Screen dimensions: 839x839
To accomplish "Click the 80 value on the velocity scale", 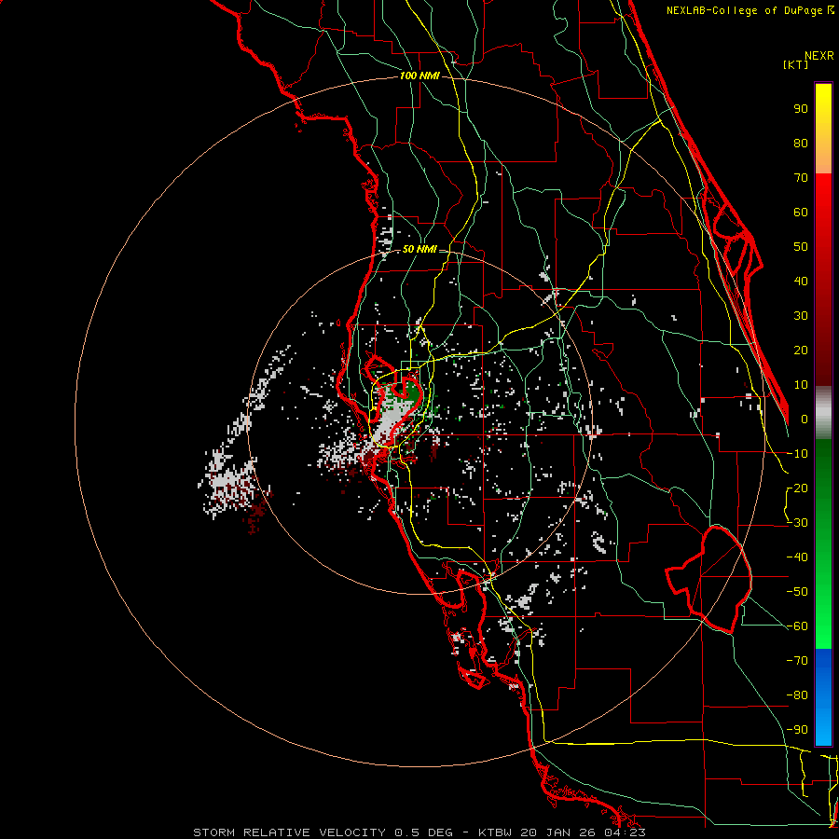I will pos(801,143).
